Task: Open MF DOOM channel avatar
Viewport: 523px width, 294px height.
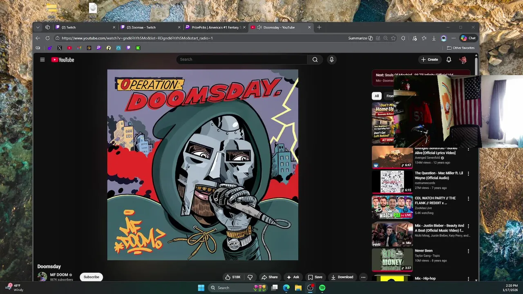Action: tap(42, 277)
